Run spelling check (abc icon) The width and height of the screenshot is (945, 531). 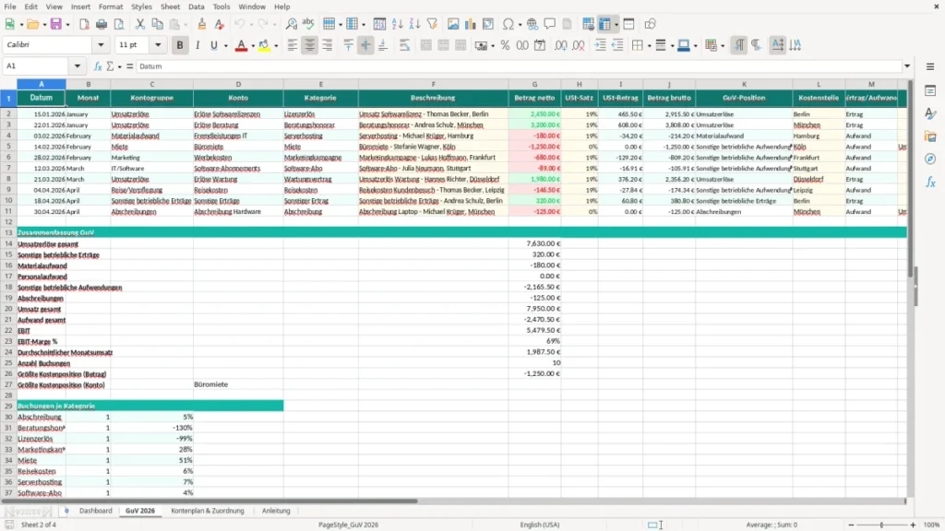point(308,24)
